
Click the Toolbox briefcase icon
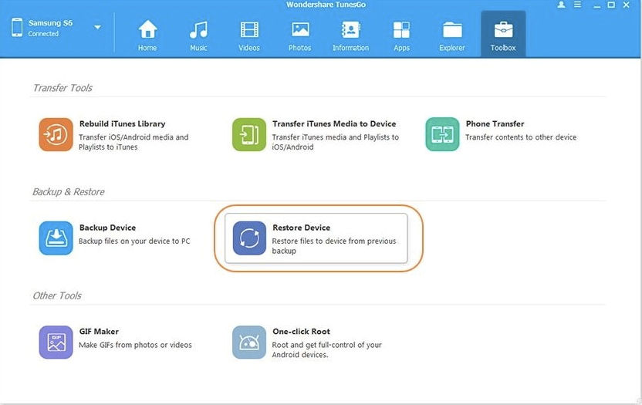tap(502, 31)
